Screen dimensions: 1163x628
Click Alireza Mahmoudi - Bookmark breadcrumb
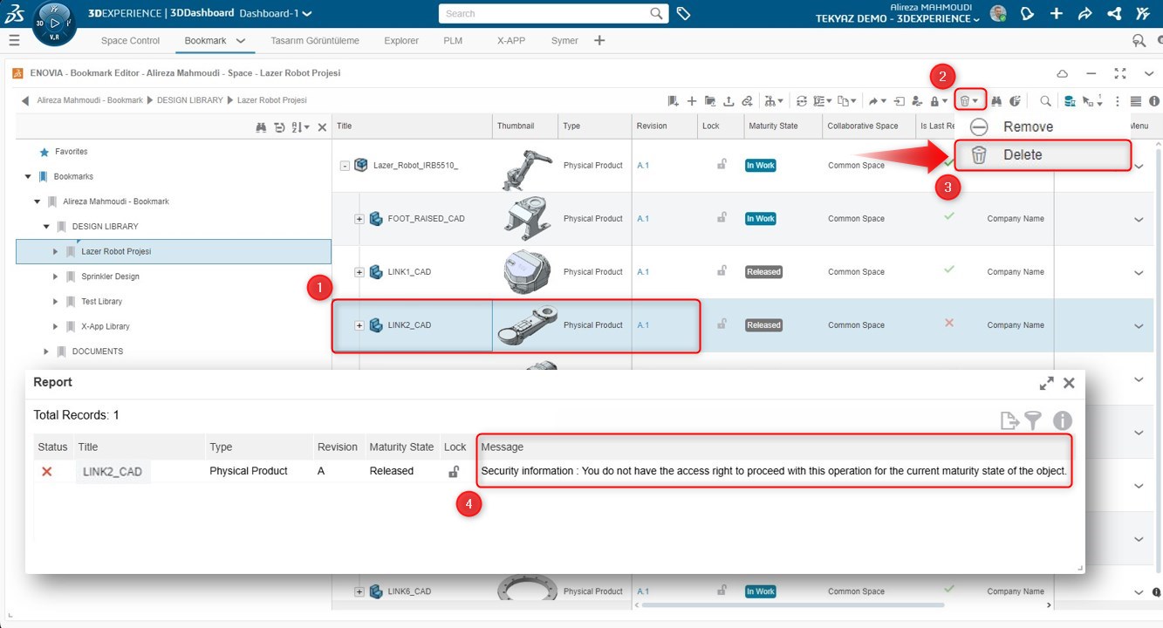coord(90,101)
